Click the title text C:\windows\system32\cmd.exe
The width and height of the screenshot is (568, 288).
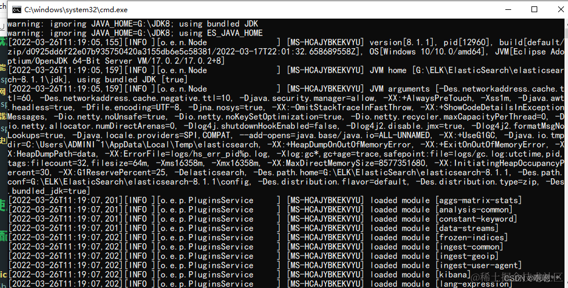76,10
